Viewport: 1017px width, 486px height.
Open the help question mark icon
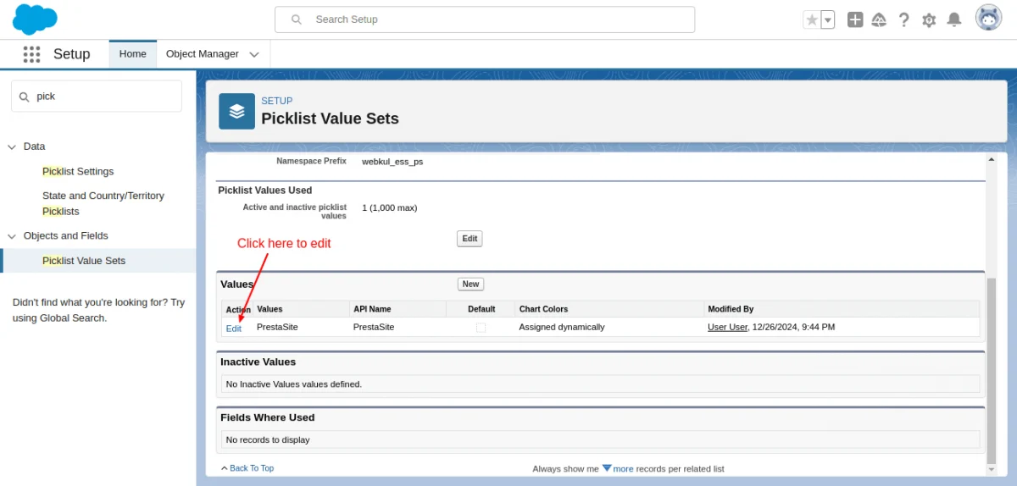(x=904, y=19)
